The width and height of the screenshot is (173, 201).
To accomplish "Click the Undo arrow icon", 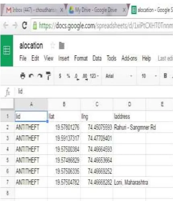I will [x=31, y=76].
